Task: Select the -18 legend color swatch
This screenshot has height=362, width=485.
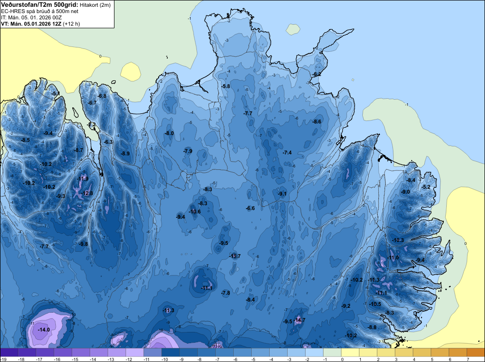Action: pos(27,352)
